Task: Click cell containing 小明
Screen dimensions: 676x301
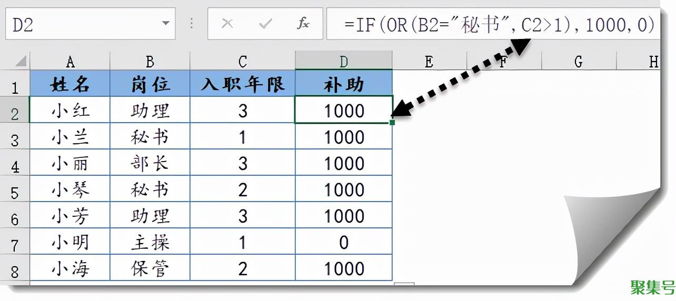Action: click(70, 242)
